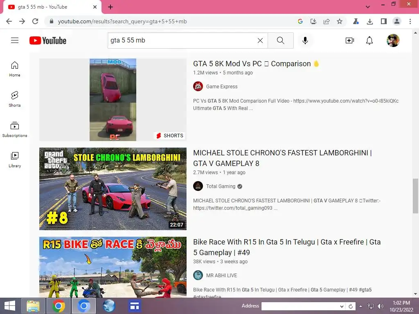Open Library in sidebar
The width and height of the screenshot is (419, 314).
15,160
